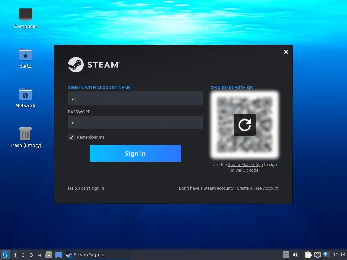The image size is (347, 260).
Task: Open the dartz home folder icon
Action: coord(25,58)
